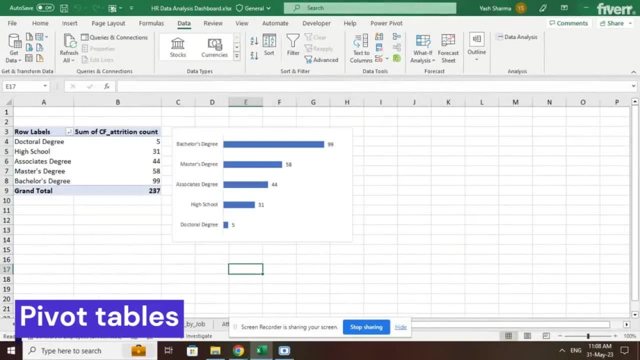Select column E header
This screenshot has width=640, height=360.
tap(246, 102)
